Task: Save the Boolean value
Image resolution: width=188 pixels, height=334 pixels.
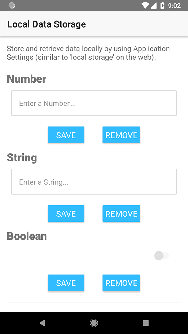Action: (66, 283)
